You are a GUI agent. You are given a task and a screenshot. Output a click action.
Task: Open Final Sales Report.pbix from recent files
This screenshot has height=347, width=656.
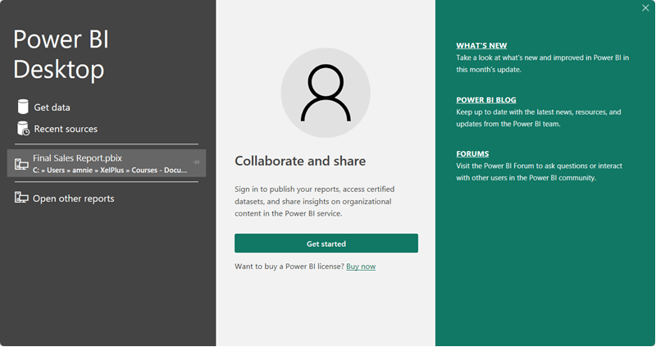pyautogui.click(x=77, y=158)
